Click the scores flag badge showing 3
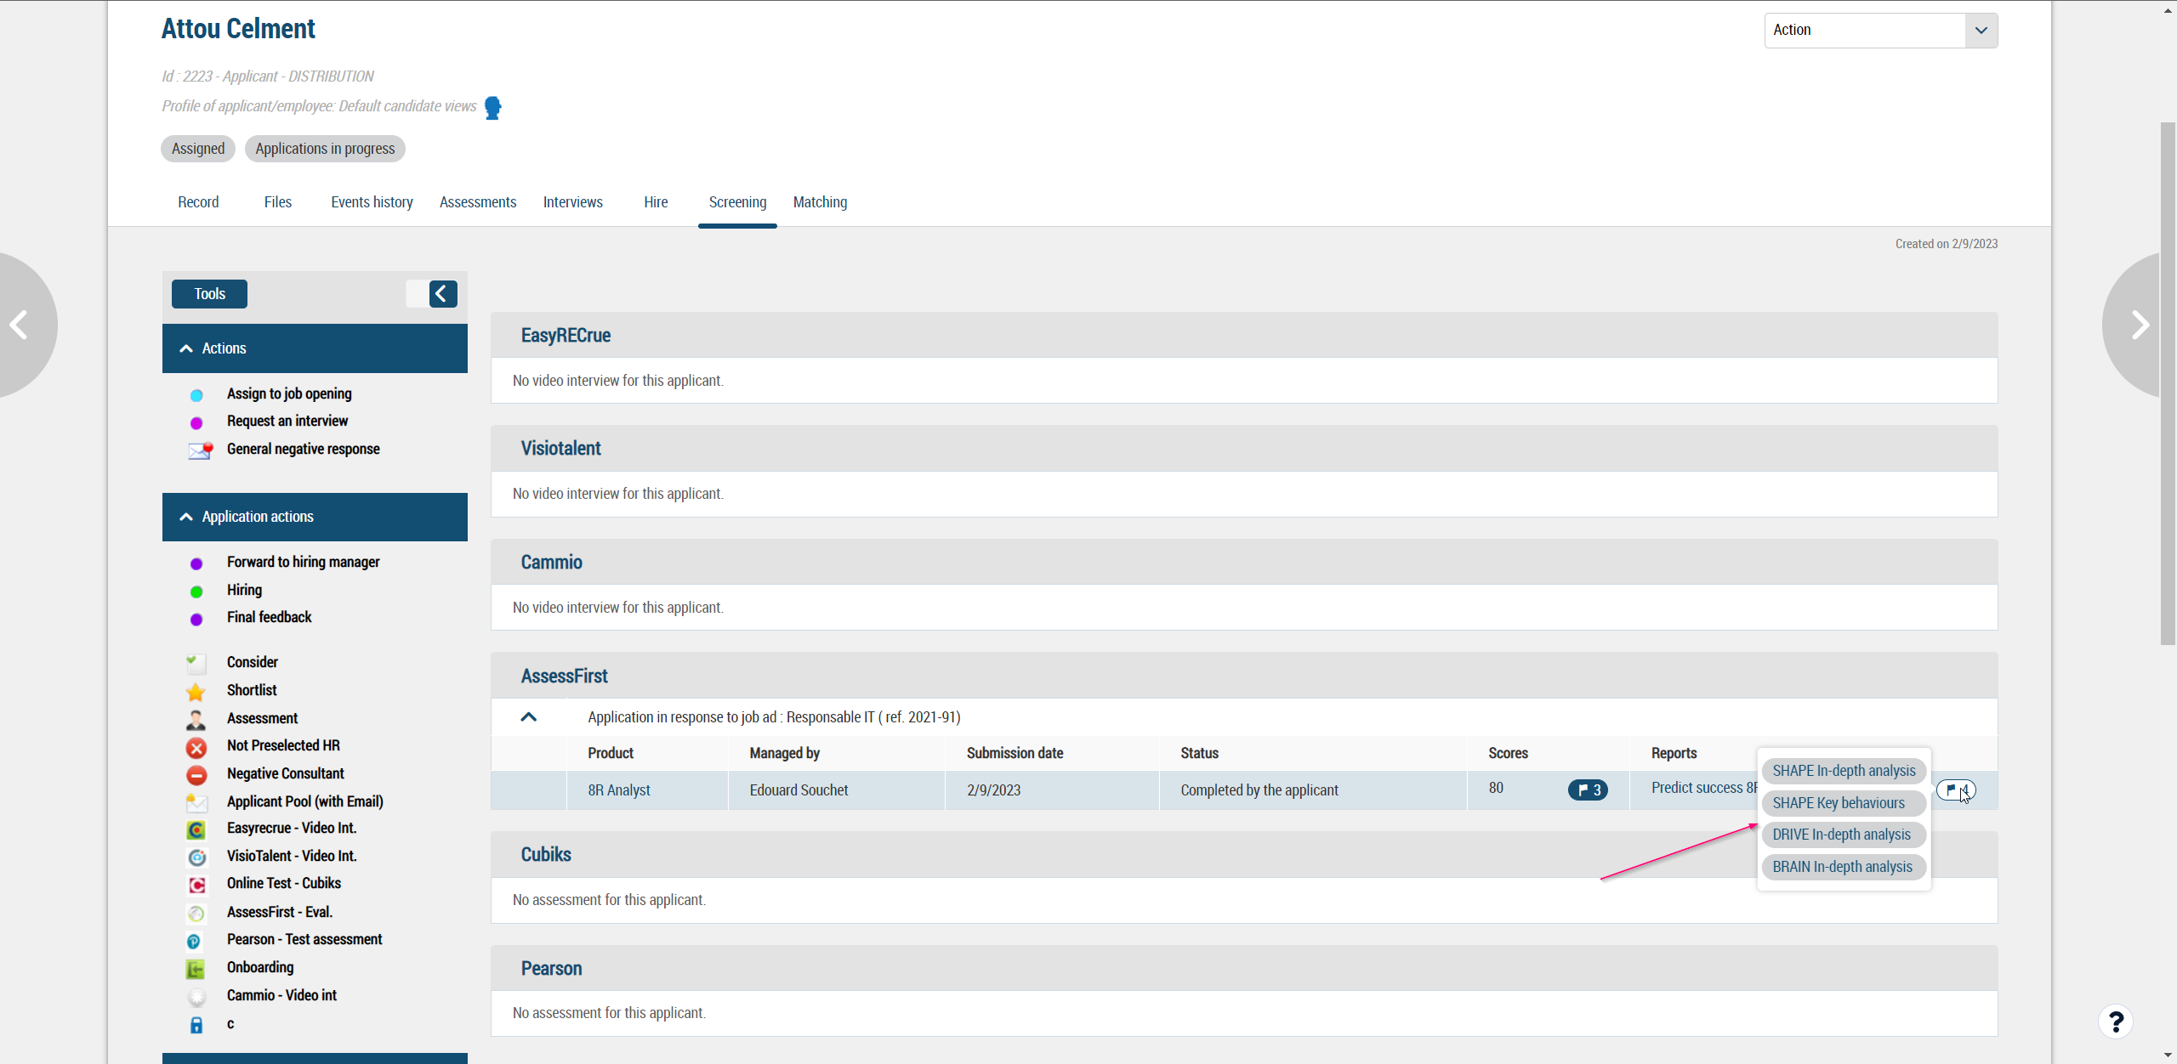 pyautogui.click(x=1587, y=790)
